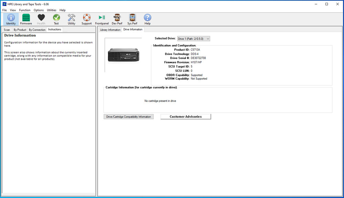This screenshot has width=344, height=198.
Task: Switch to the By Connection tab
Action: [37, 30]
